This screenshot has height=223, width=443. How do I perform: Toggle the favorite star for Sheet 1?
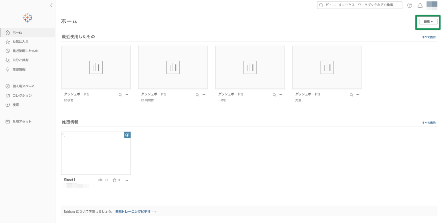pyautogui.click(x=115, y=180)
